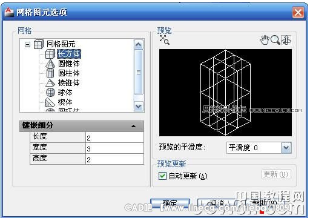Click the 高度 property label
The image size is (310, 218).
(40, 158)
